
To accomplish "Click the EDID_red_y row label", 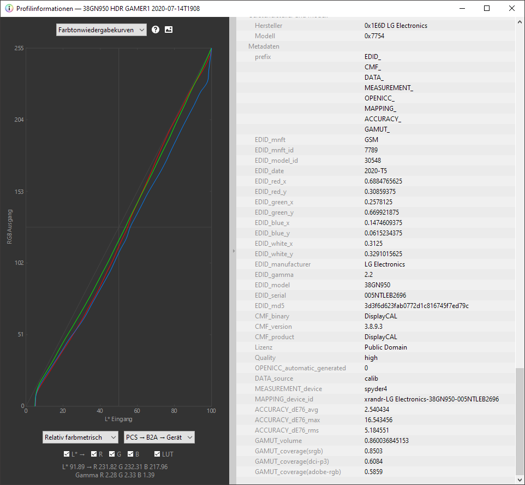I will click(271, 192).
